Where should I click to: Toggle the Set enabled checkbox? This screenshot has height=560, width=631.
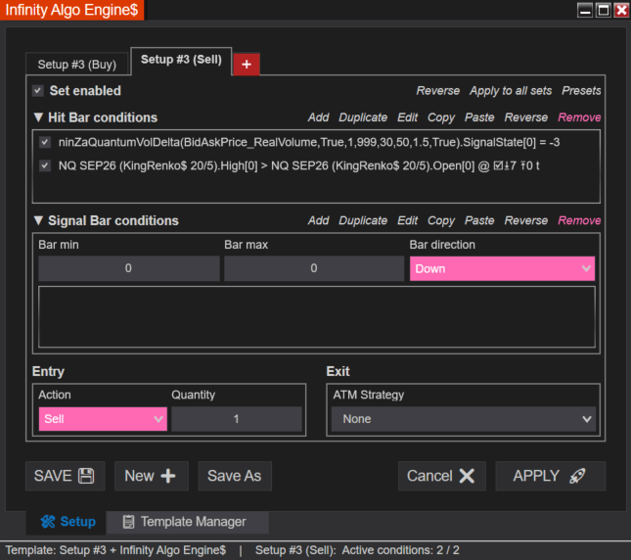tap(38, 91)
